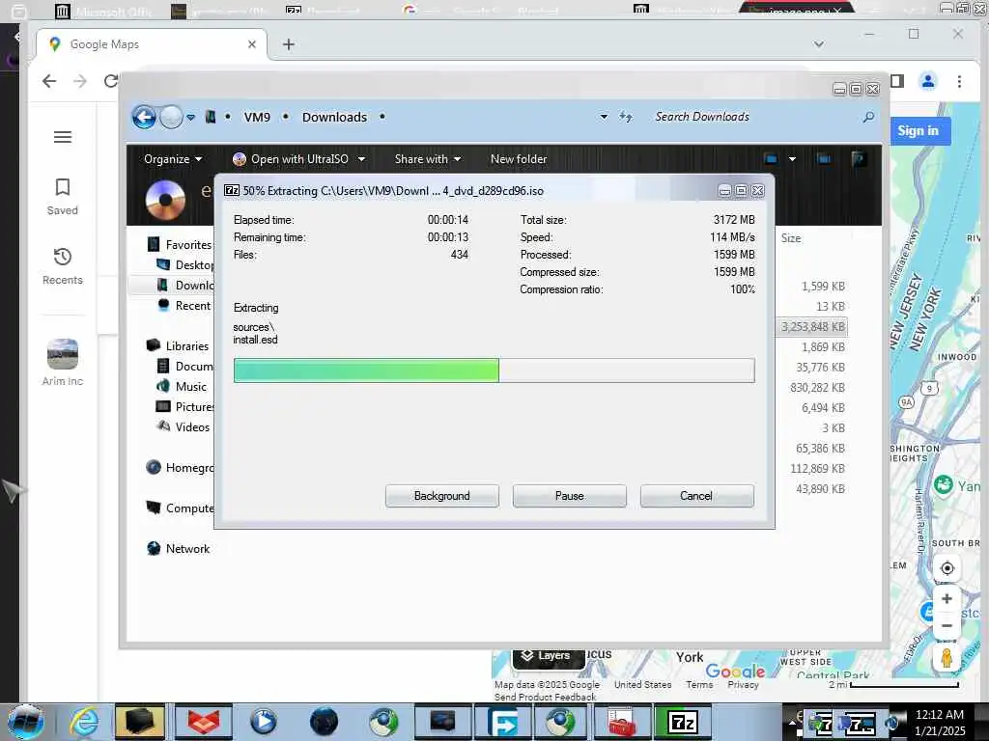Open the browser side panel icon
The image size is (989, 741).
pos(897,81)
